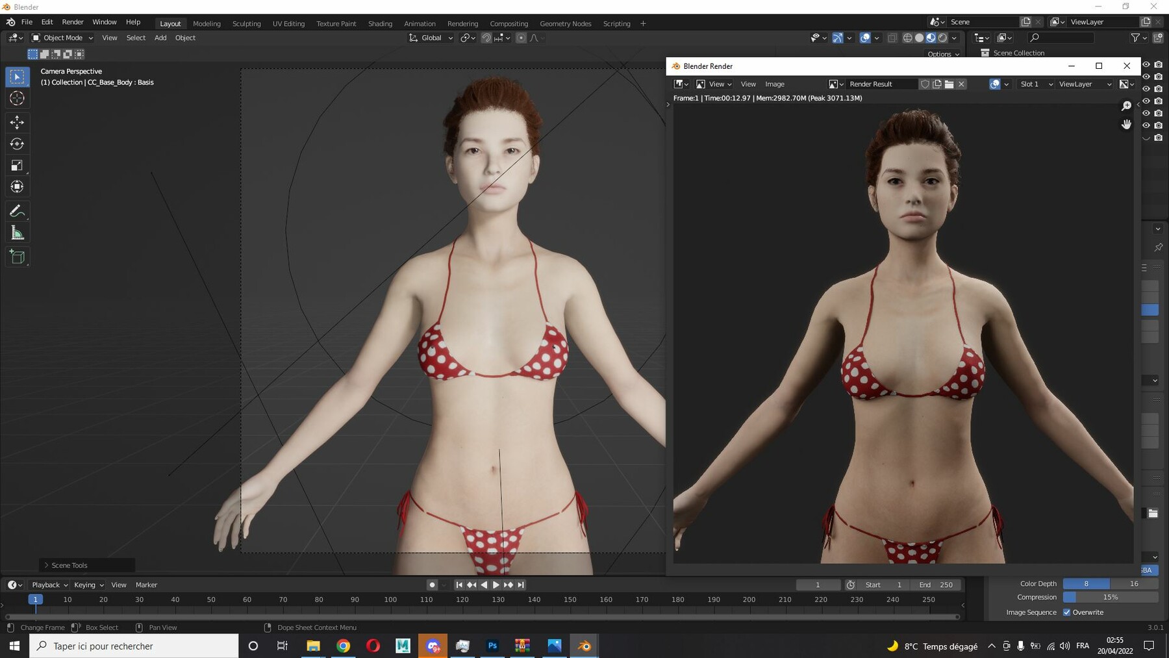The height and width of the screenshot is (658, 1169).
Task: Toggle proportional editing in viewport header
Action: [521, 38]
